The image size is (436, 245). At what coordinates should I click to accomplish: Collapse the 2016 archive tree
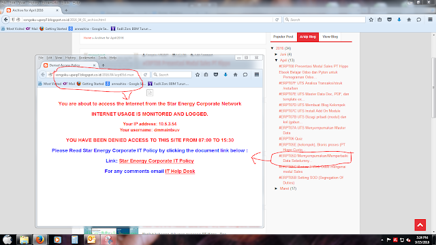click(x=272, y=48)
